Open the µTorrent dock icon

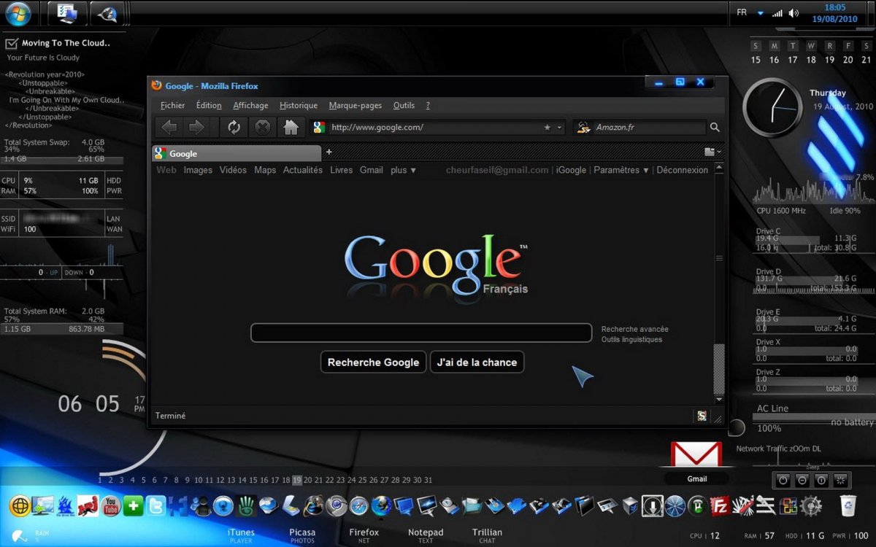tap(697, 505)
